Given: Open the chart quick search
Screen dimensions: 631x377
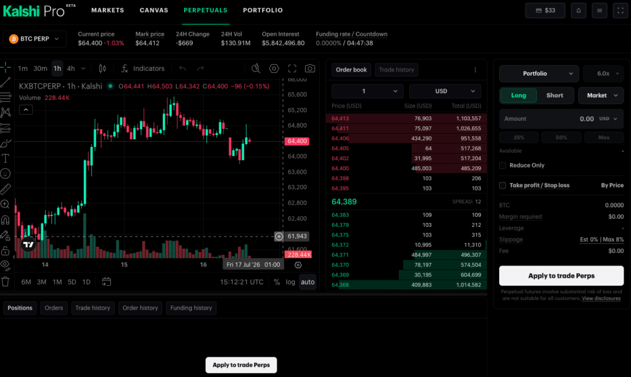Looking at the screenshot, I should coord(256,68).
